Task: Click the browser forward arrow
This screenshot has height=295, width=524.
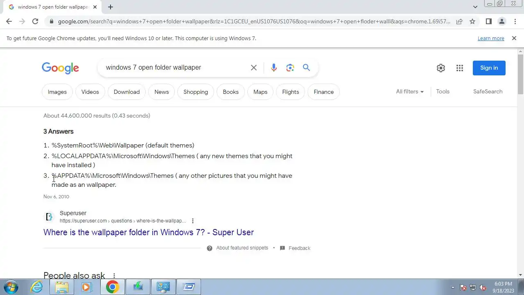Action: click(22, 21)
